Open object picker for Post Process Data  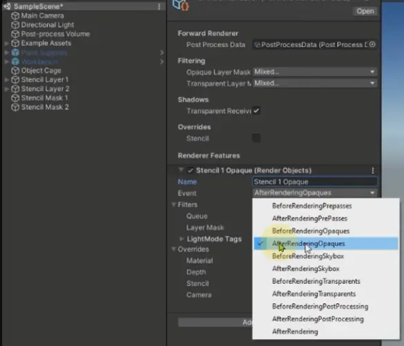372,45
